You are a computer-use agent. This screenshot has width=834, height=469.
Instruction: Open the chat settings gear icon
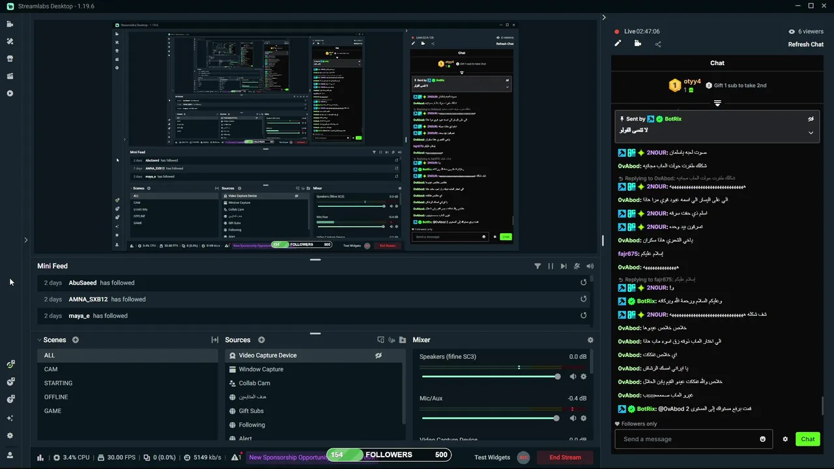point(785,439)
